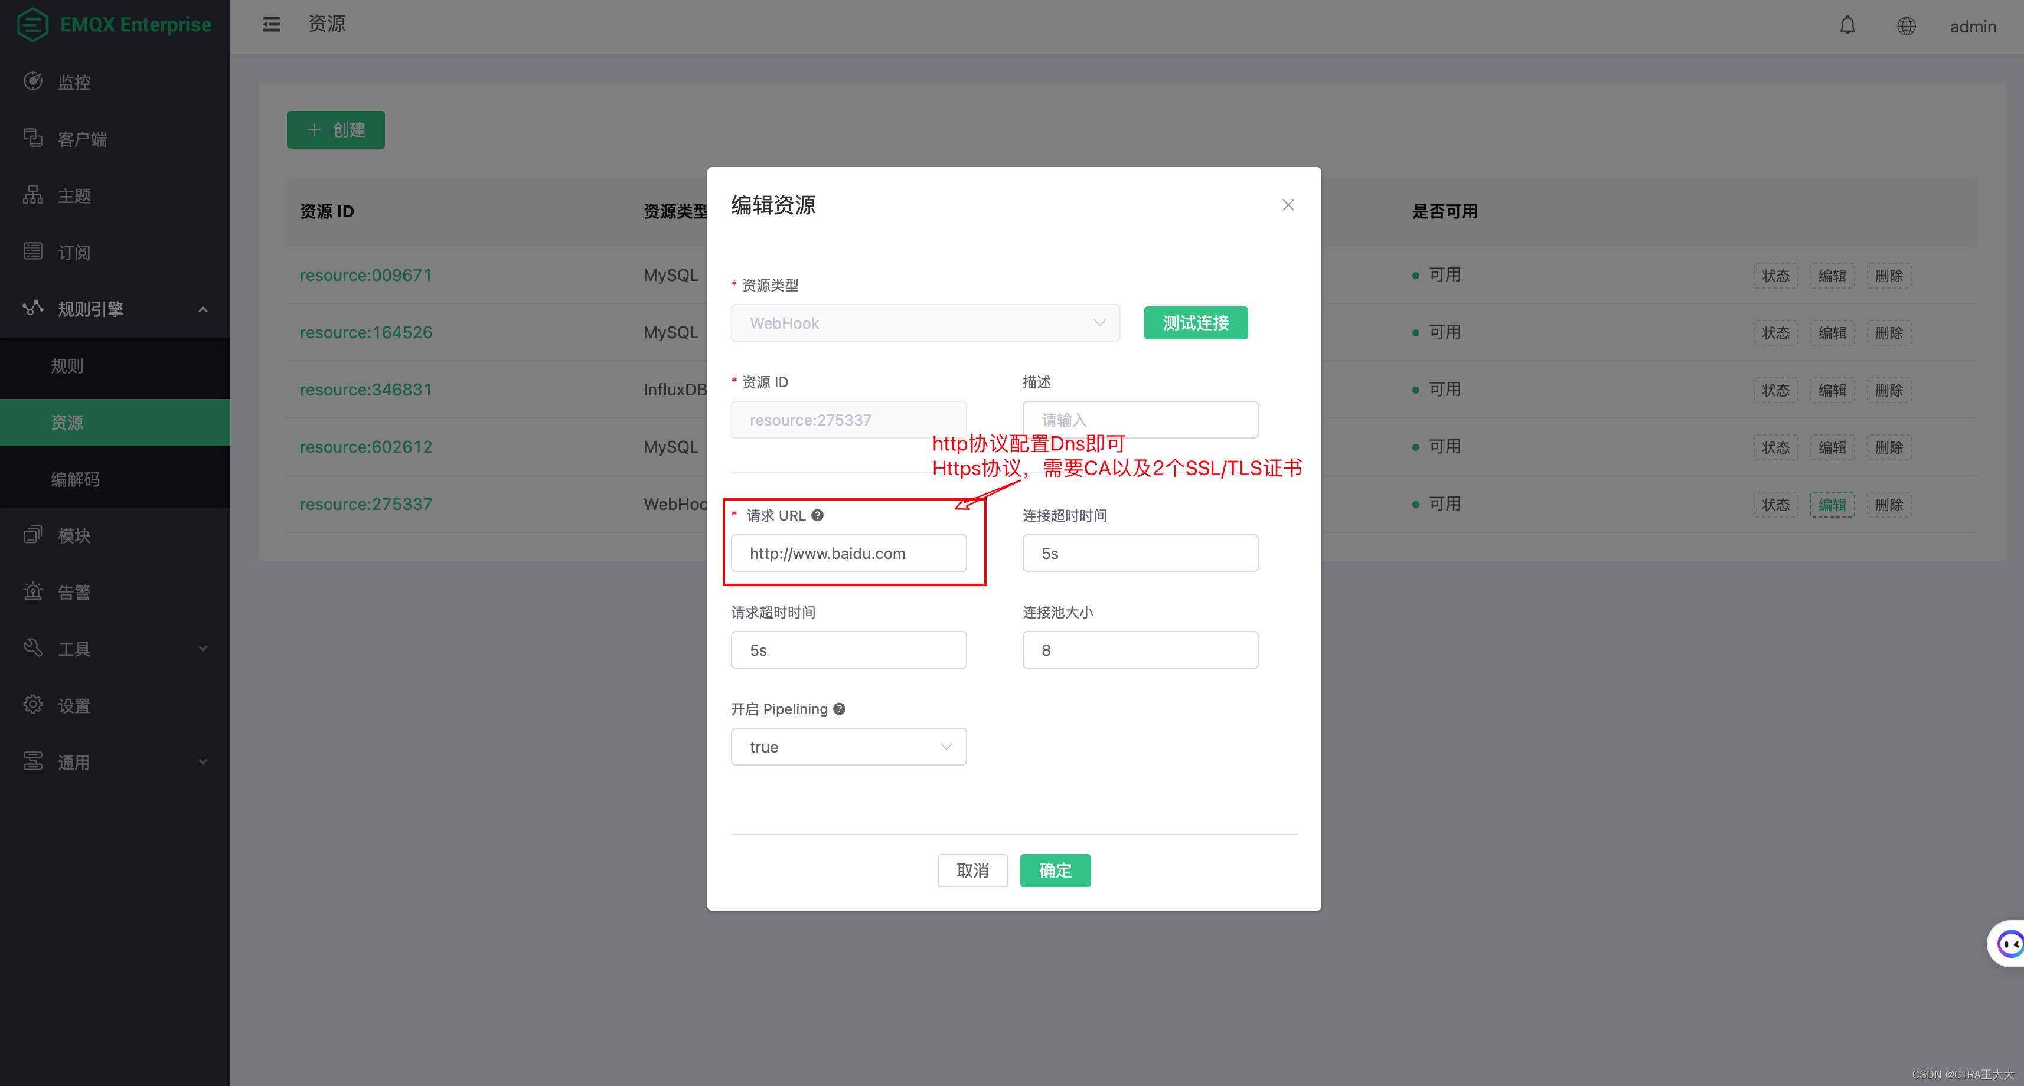
Task: Open resource:602612 link
Action: (x=365, y=447)
